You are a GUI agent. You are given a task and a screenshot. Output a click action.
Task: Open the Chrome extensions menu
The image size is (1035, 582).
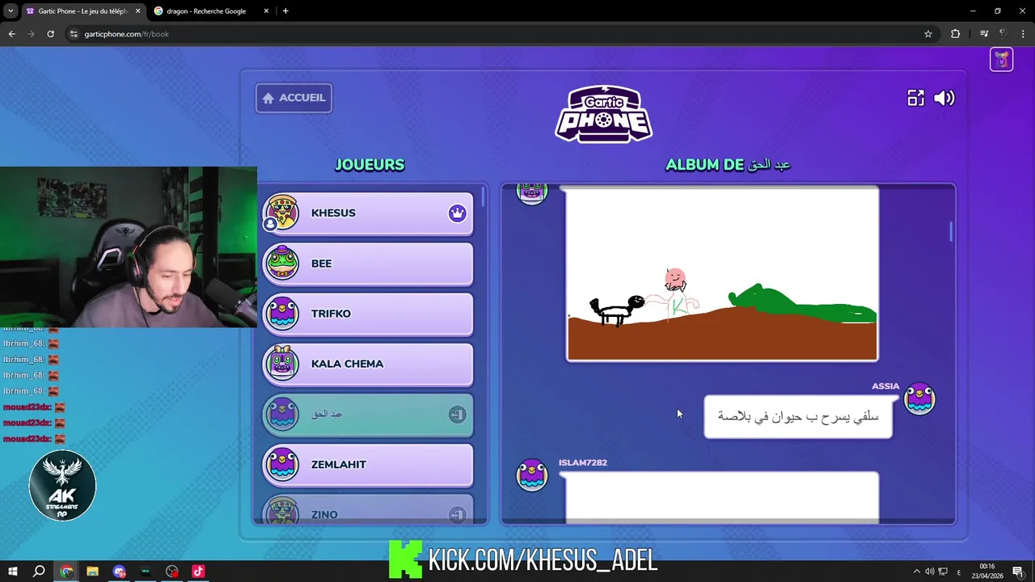pyautogui.click(x=956, y=34)
